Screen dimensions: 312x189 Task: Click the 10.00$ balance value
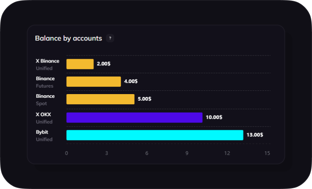click(214, 118)
